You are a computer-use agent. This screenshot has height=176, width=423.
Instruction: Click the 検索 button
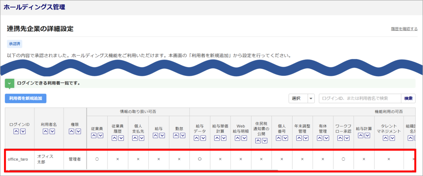(x=408, y=99)
